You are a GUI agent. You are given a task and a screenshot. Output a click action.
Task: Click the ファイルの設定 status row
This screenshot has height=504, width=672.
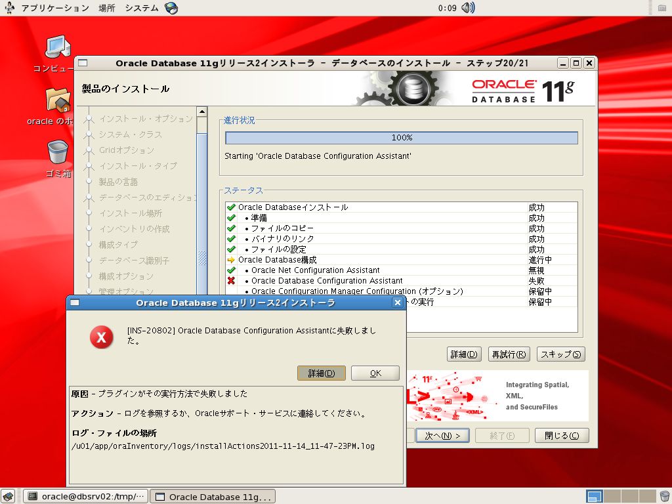(402, 249)
